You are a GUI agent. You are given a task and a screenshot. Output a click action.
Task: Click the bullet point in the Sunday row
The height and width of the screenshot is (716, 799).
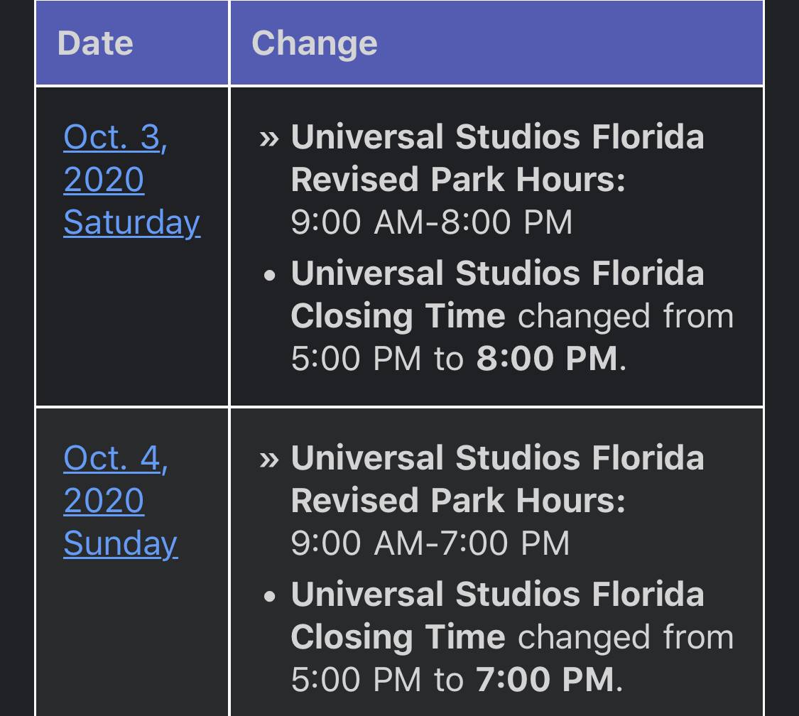point(269,597)
